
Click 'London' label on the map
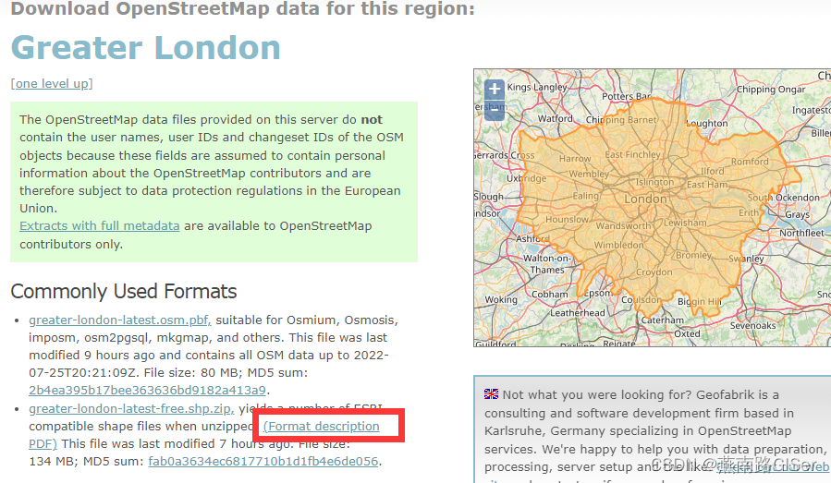(645, 199)
